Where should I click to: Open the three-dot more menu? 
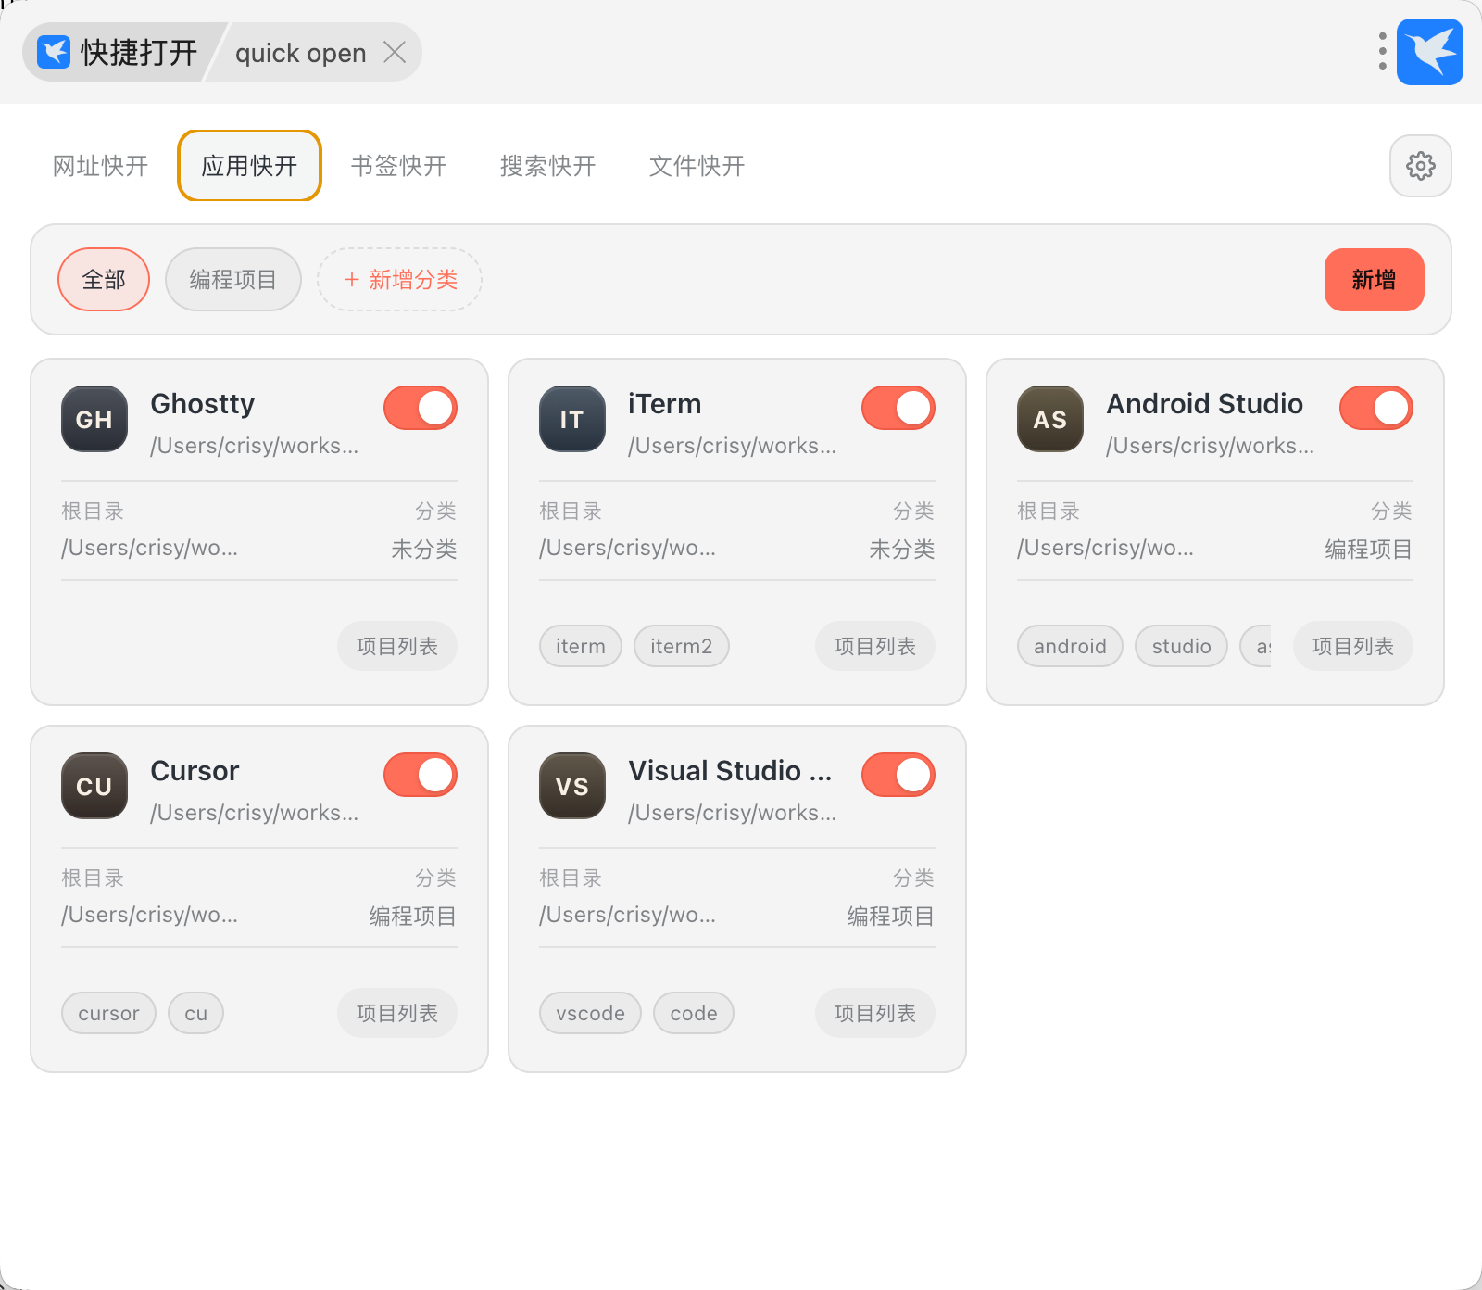click(x=1382, y=52)
